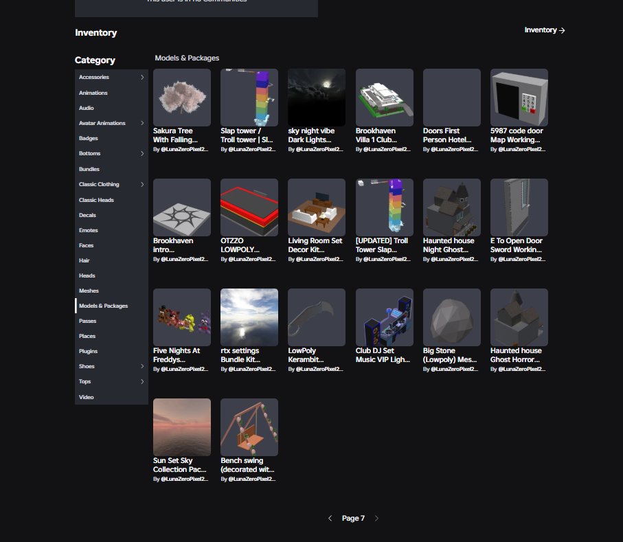Expand the Accessories category chevron
This screenshot has height=542, width=623.
point(142,77)
